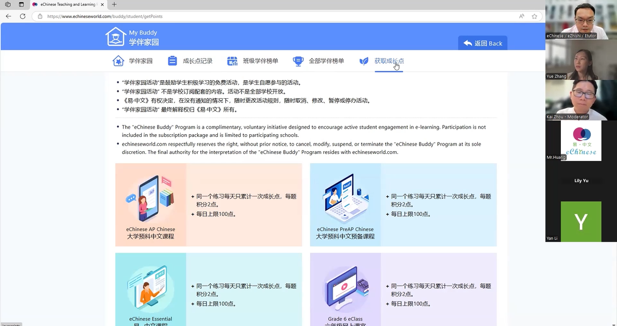The image size is (617, 326).
Task: Select the eChinese AP Chinese course illustration
Action: pyautogui.click(x=150, y=200)
